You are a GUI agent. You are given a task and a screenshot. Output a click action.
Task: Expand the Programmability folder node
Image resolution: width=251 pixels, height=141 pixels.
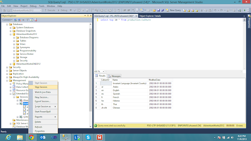[14, 51]
